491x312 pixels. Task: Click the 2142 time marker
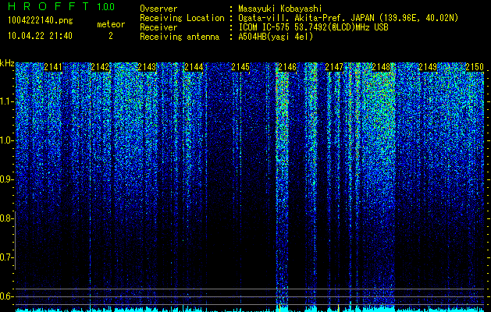pyautogui.click(x=100, y=67)
